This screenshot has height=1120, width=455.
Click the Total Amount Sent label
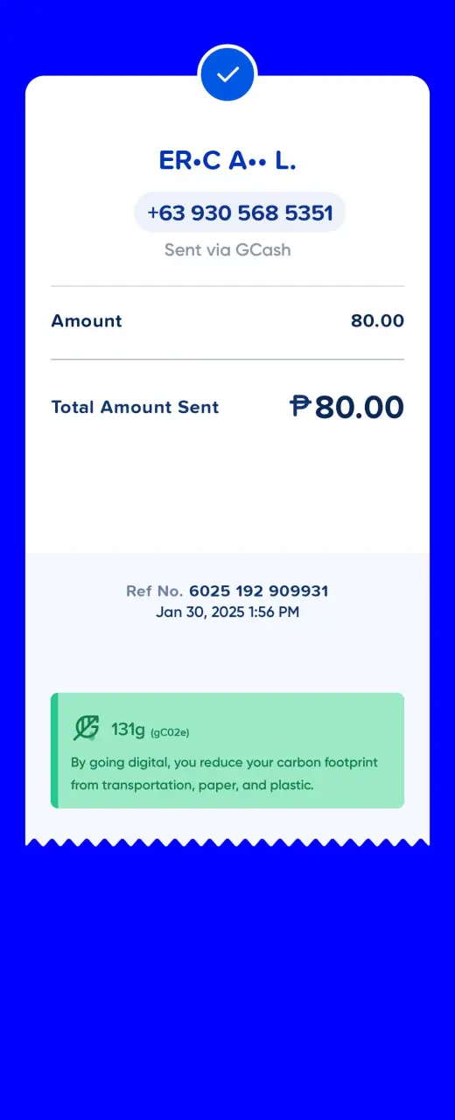point(135,407)
